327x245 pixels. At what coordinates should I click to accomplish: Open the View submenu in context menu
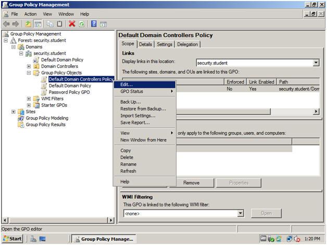coord(145,133)
